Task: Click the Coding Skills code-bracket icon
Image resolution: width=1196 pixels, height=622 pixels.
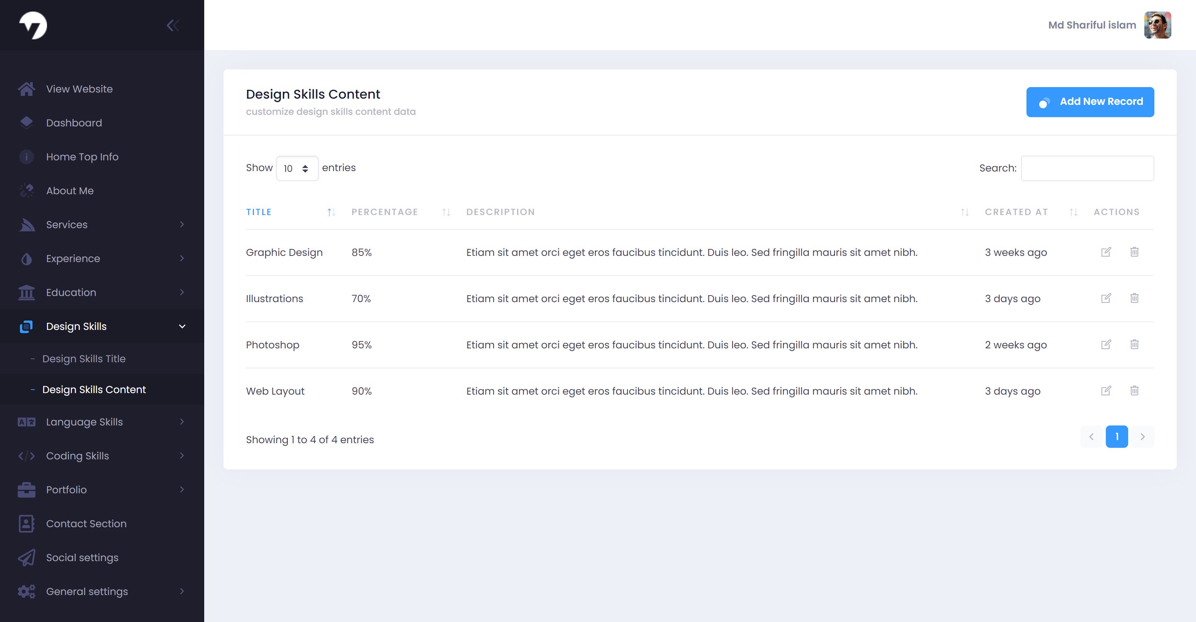Action: 27,456
